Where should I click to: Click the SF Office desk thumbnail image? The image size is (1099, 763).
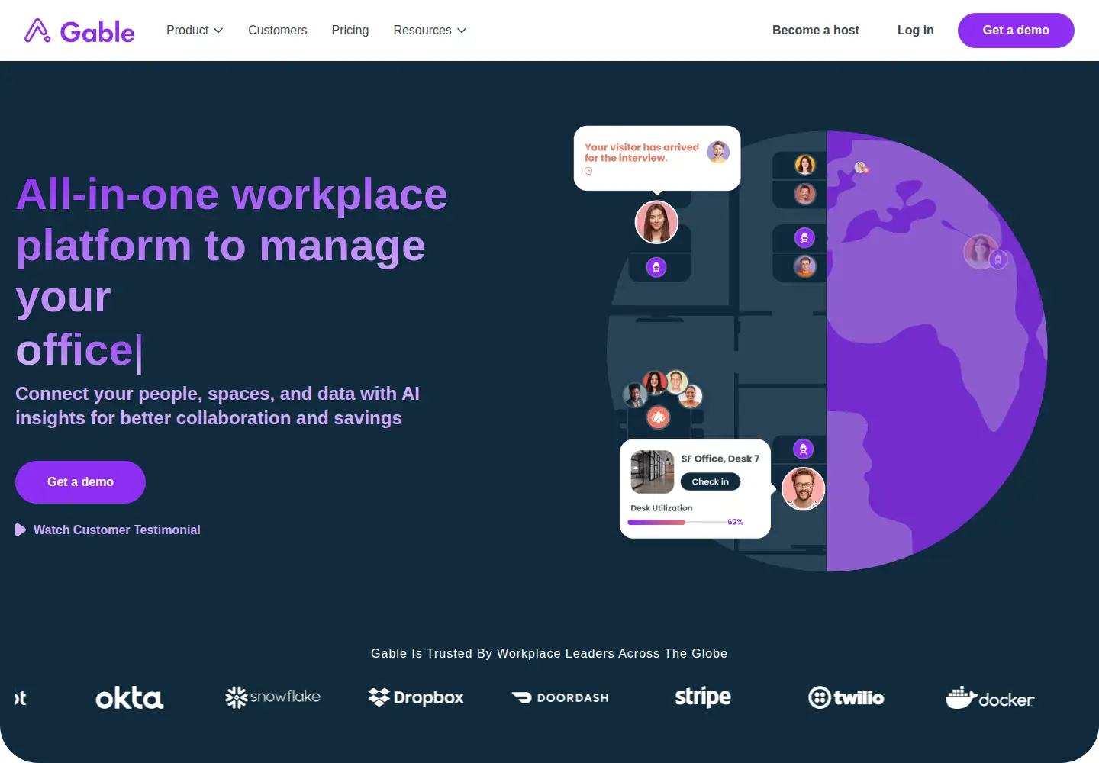pos(653,472)
